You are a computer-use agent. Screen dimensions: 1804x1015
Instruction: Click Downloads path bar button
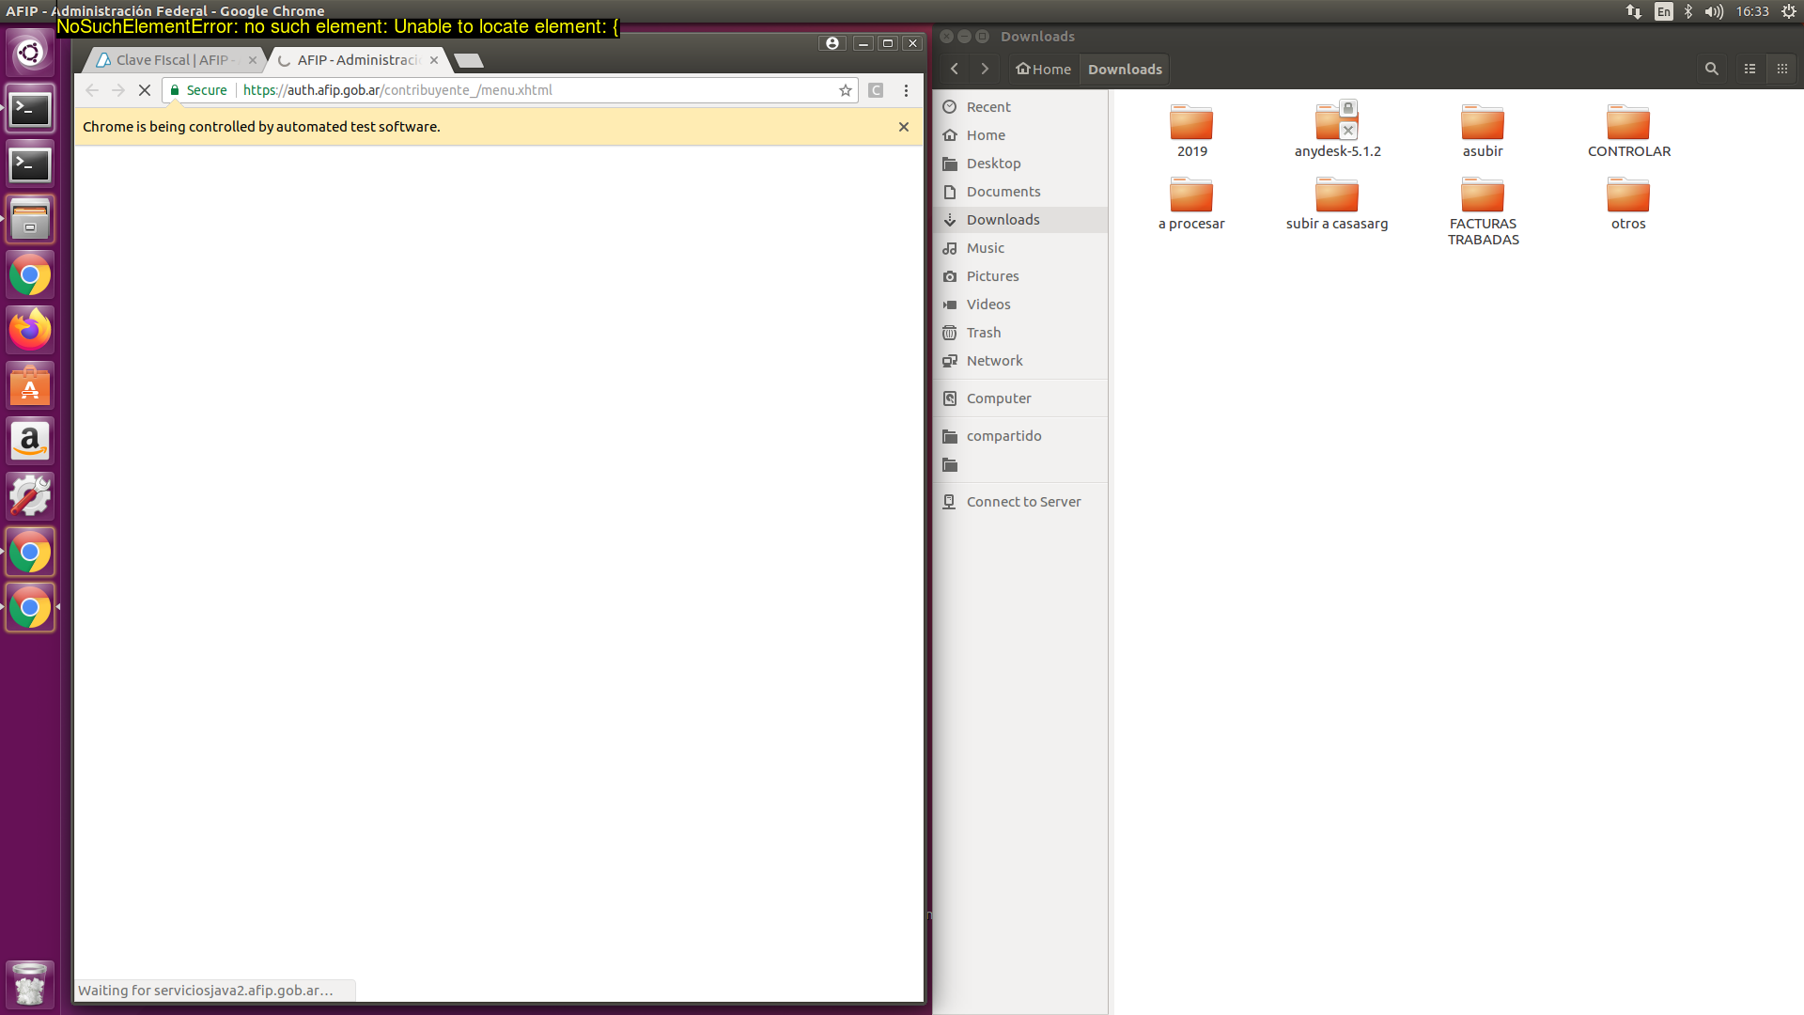click(x=1125, y=69)
